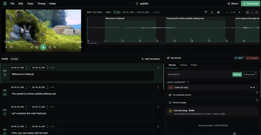The image size is (261, 135).
Task: Open the Edit menu
Action: tap(21, 3)
